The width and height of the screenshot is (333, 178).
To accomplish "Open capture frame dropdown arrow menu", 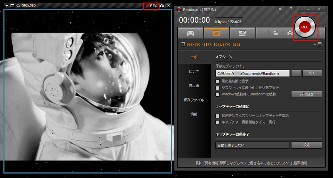I will click(x=7, y=6).
